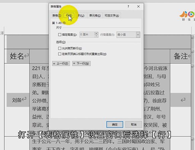The image size is (195, 150).
Task: Go to 下一行(N) next row
Action: pos(81,63)
